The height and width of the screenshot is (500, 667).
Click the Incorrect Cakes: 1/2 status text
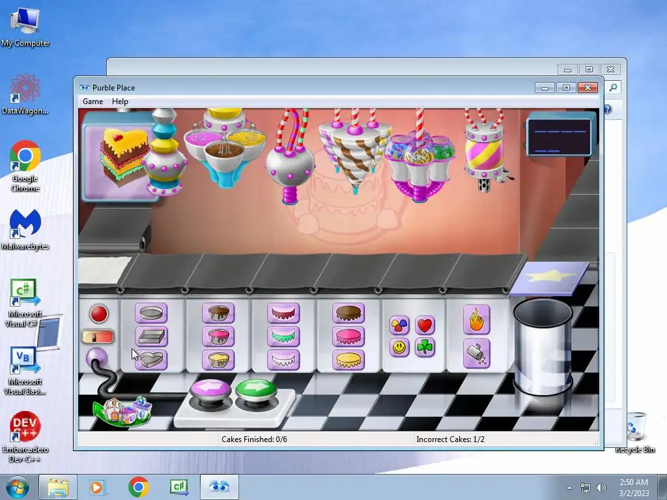click(x=450, y=439)
